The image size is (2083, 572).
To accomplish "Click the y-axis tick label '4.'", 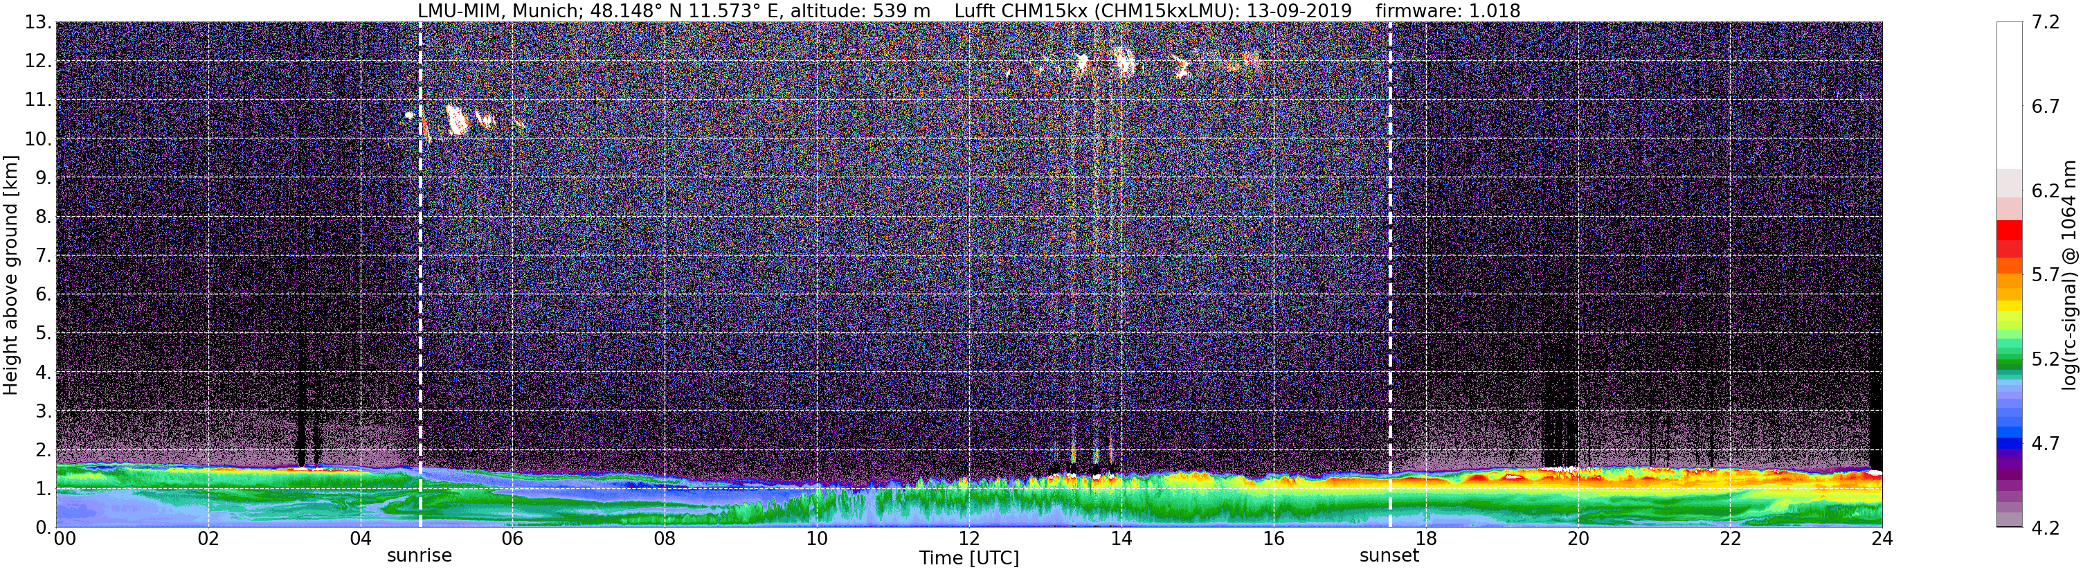I will click(x=44, y=372).
